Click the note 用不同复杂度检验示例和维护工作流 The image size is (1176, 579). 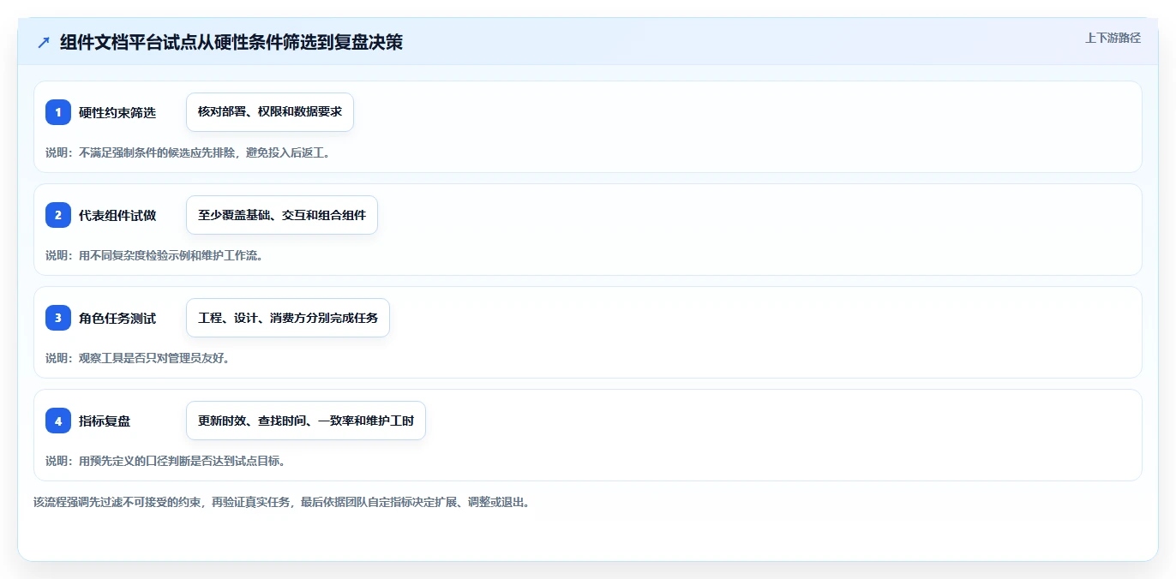pos(154,255)
